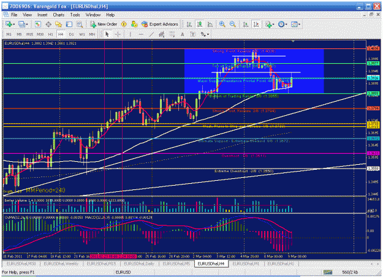Screen dimensions: 383x277
Task: Select the Text Label tool
Action: (x=192, y=34)
